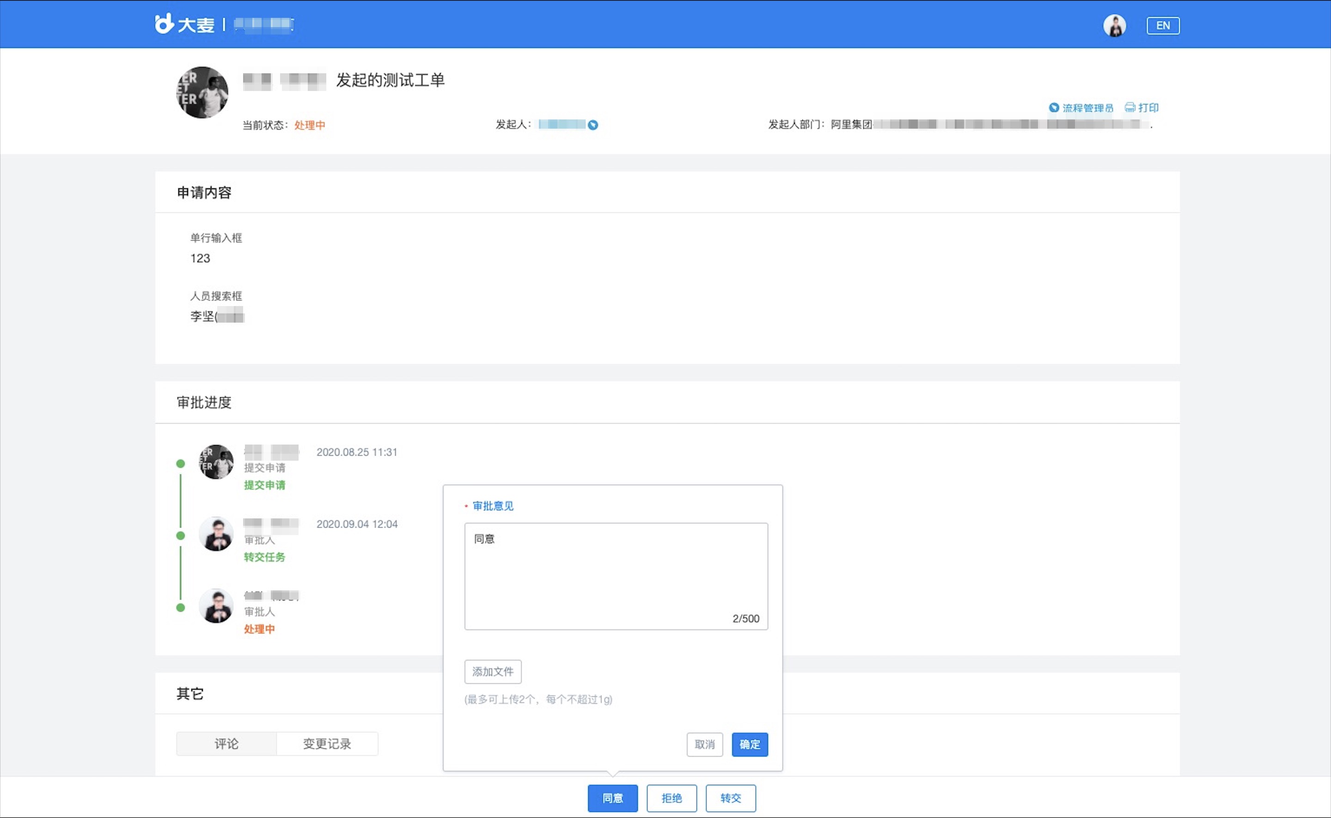1331x818 pixels.
Task: Open the user avatar in header
Action: tap(1114, 25)
